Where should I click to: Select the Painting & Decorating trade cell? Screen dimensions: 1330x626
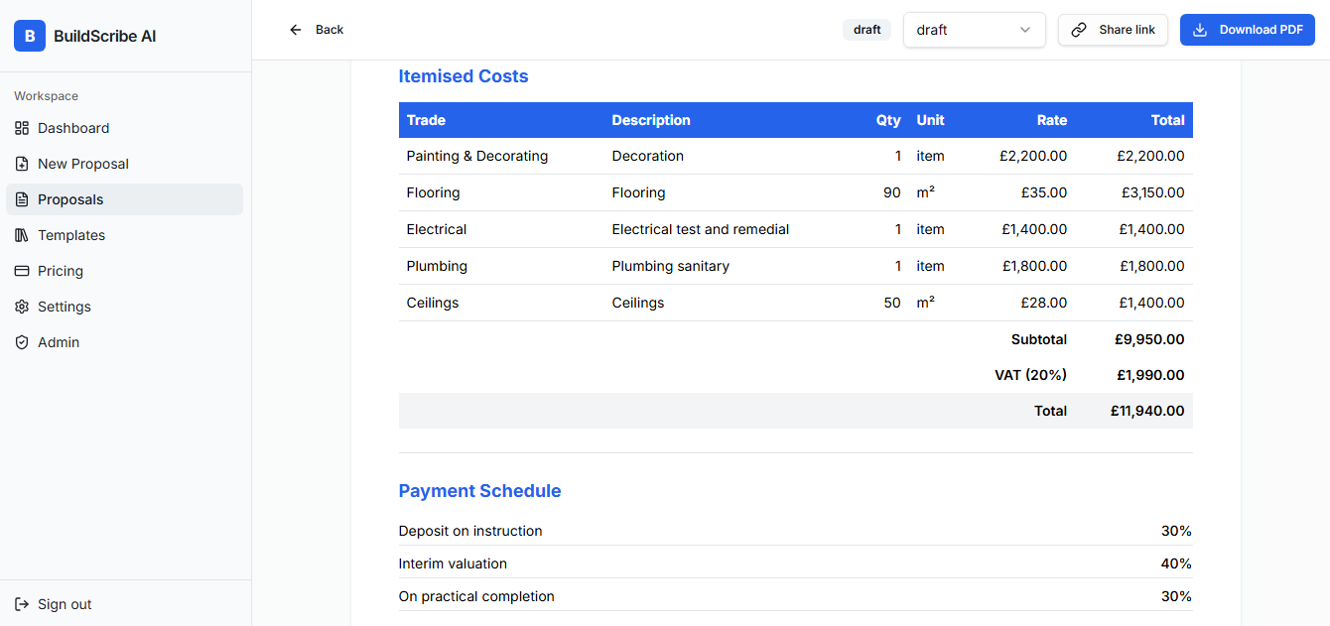pos(477,156)
